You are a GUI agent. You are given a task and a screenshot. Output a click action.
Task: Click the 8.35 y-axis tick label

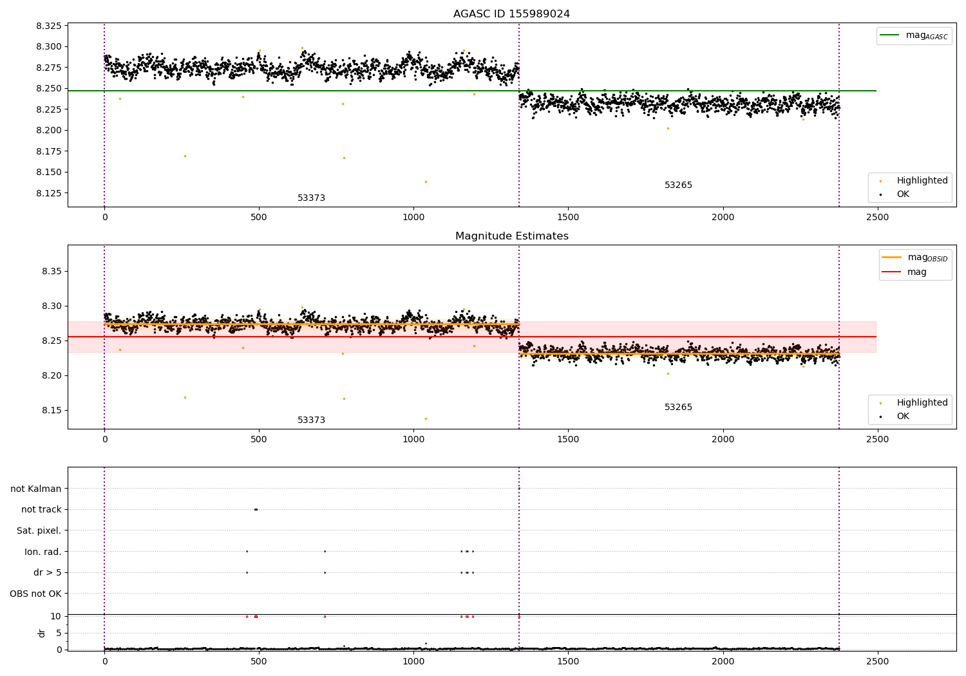pos(52,272)
